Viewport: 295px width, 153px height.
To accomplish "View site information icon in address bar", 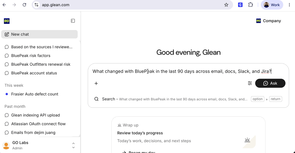I will click(x=36, y=5).
